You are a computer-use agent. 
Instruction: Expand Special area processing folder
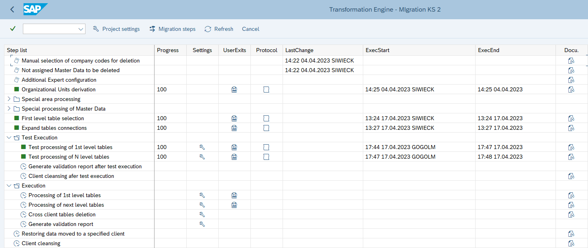(x=9, y=99)
